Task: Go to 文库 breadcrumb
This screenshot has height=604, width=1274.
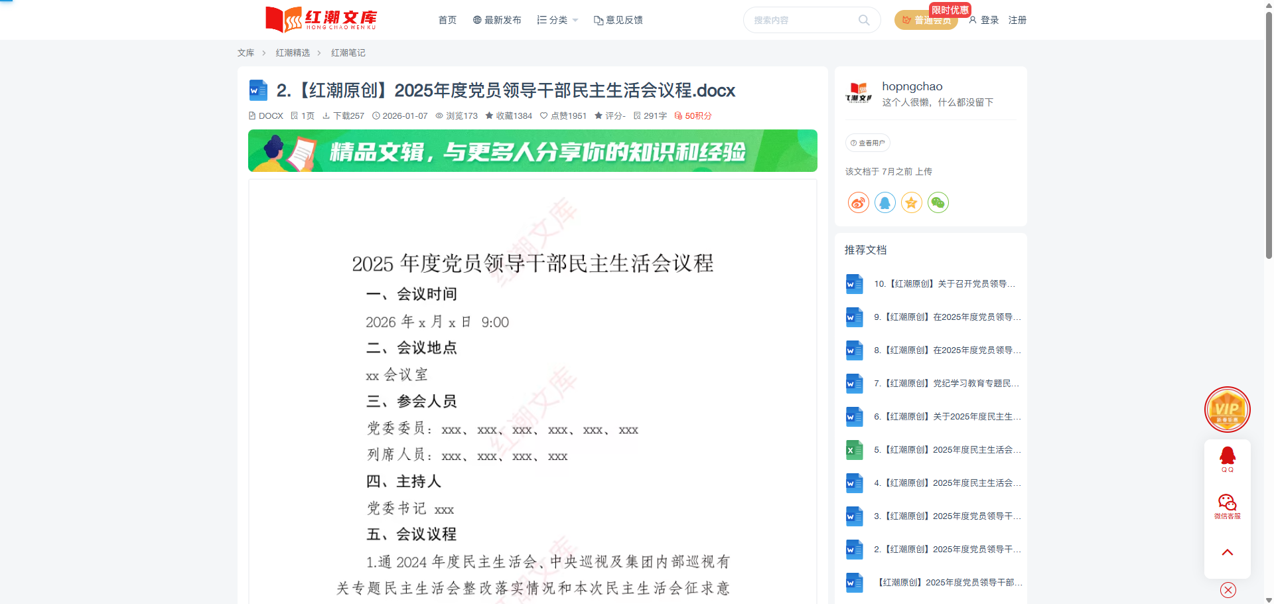Action: click(246, 52)
